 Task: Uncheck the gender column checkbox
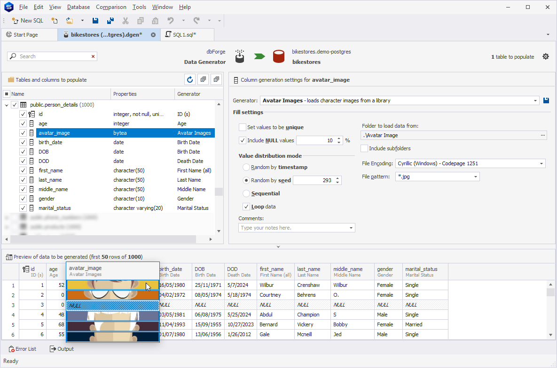pos(23,199)
